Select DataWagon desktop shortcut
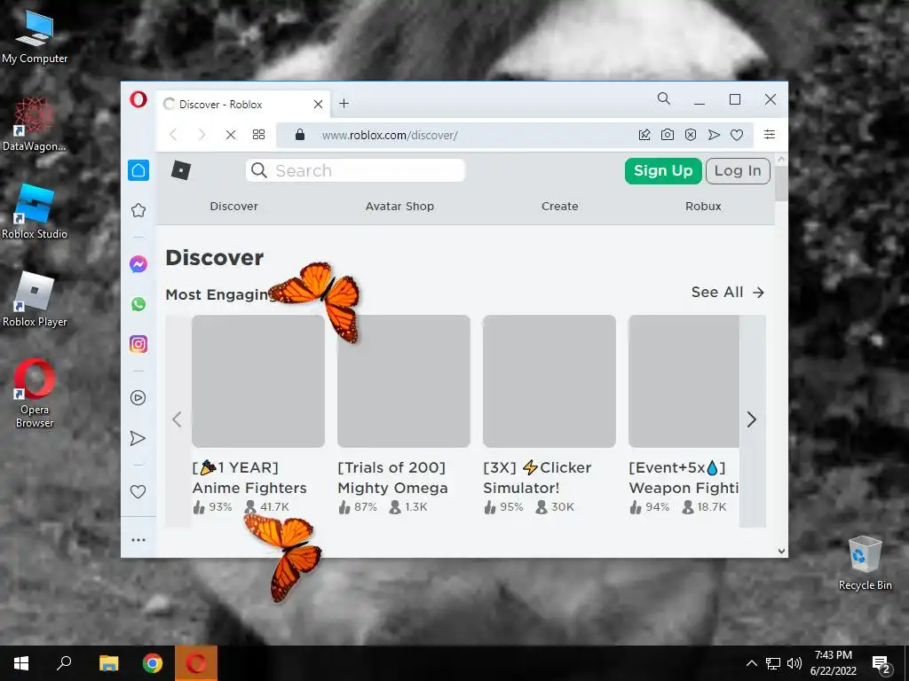This screenshot has width=909, height=681. (x=35, y=124)
